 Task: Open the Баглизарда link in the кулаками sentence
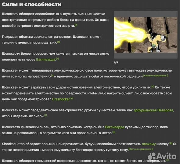[x=115, y=127]
